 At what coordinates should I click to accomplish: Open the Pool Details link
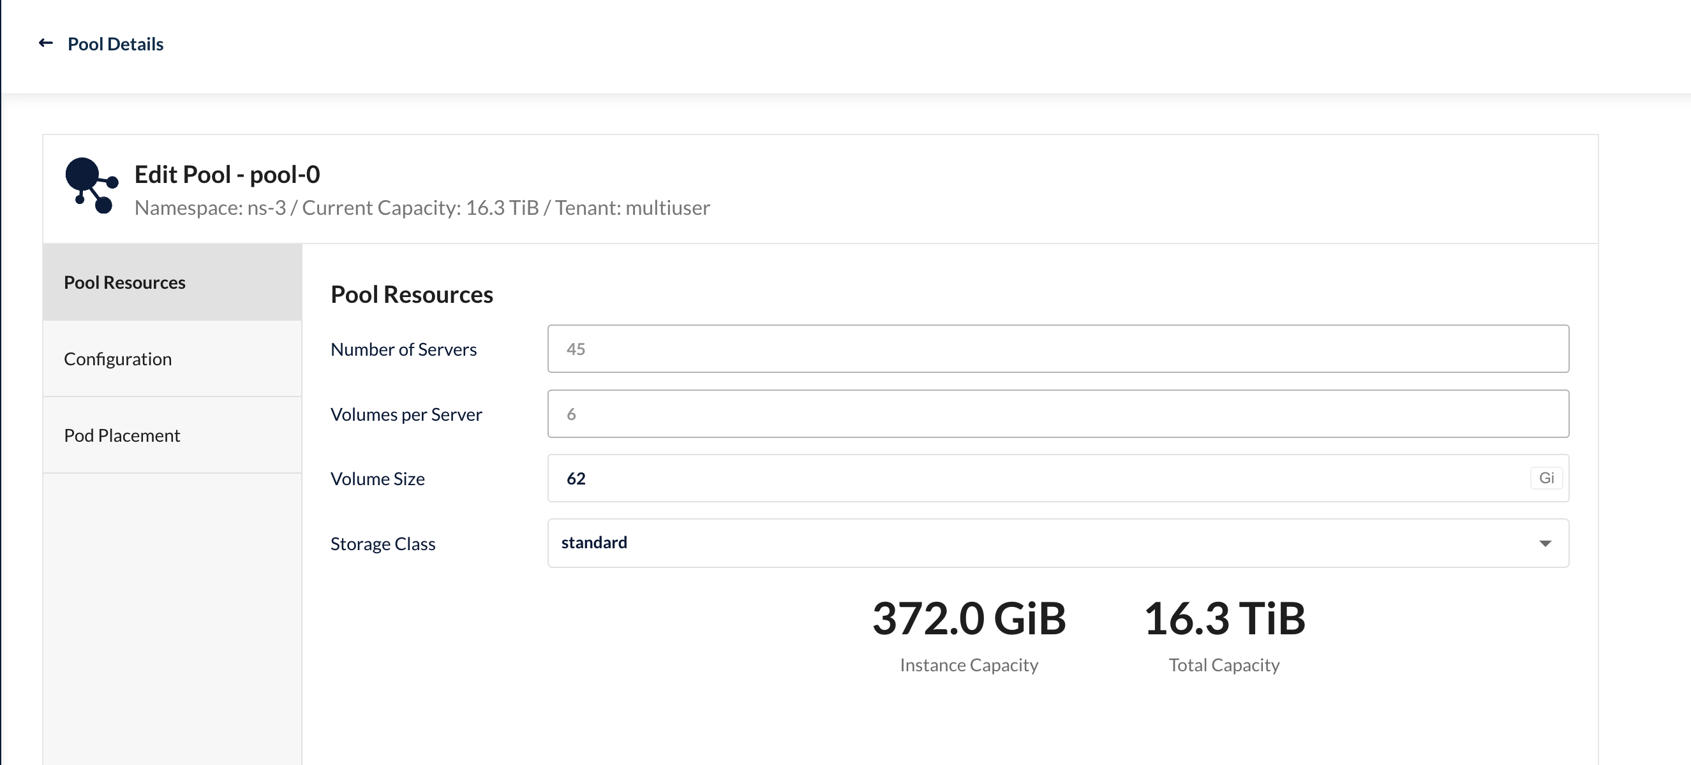[115, 44]
